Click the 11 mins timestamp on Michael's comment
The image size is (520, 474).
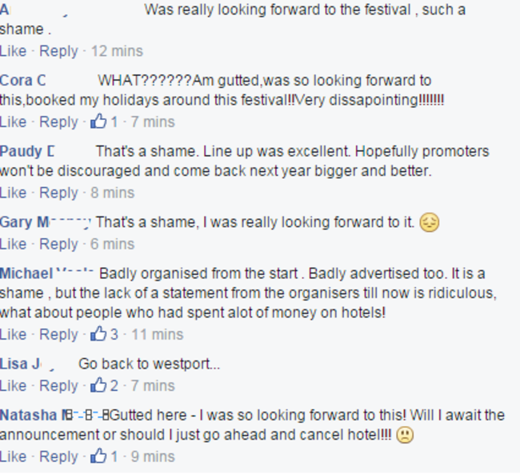pyautogui.click(x=156, y=334)
